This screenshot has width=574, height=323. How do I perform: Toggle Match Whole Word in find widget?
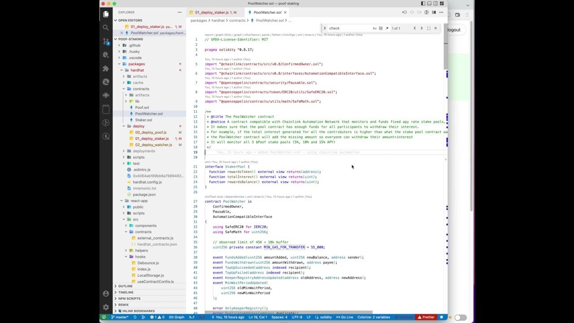coord(381,28)
